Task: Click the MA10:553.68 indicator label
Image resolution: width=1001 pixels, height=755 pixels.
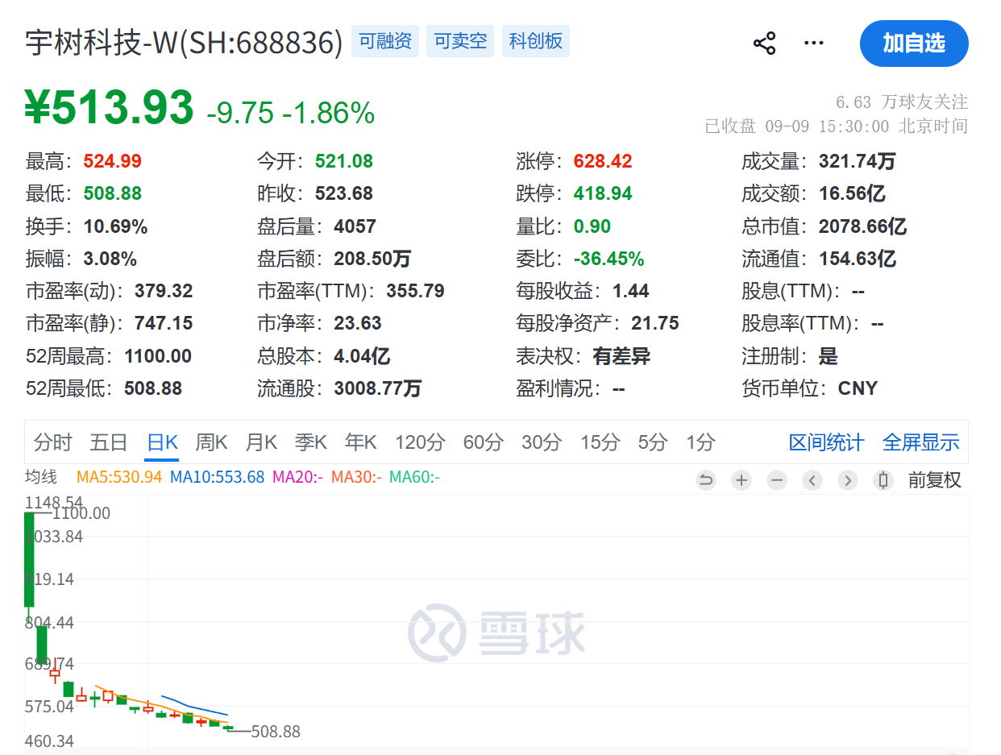Action: tap(217, 477)
